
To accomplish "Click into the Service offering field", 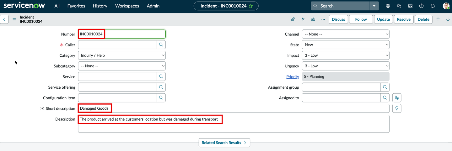I will (x=117, y=87).
